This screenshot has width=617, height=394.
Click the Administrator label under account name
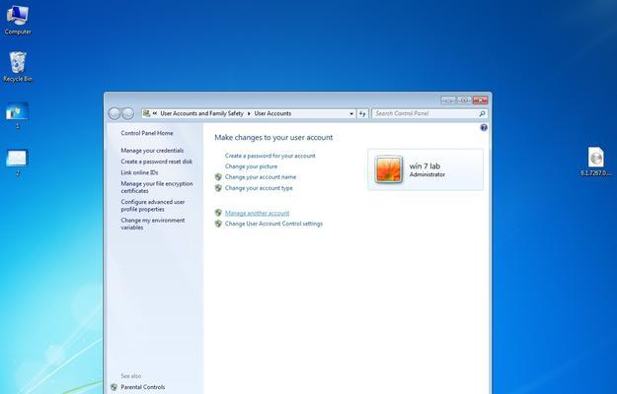tap(426, 174)
